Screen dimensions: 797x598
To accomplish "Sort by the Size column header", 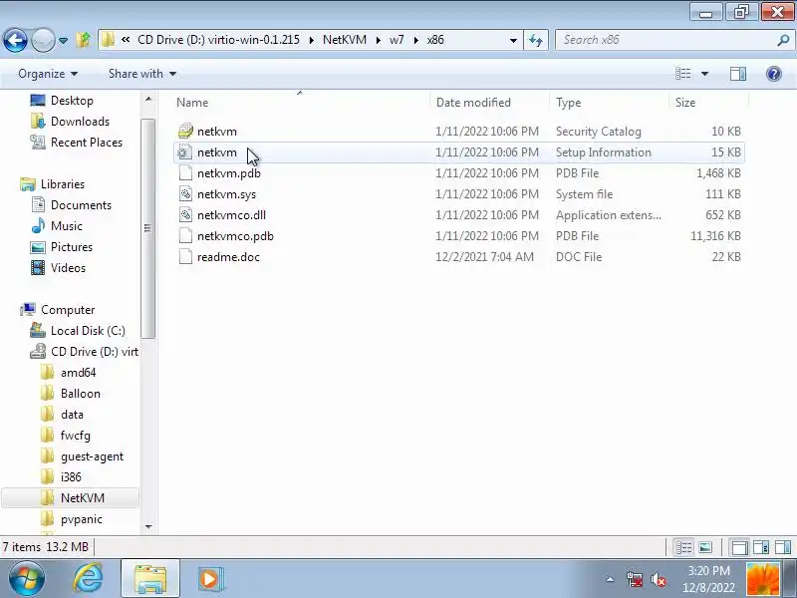I will pyautogui.click(x=685, y=103).
